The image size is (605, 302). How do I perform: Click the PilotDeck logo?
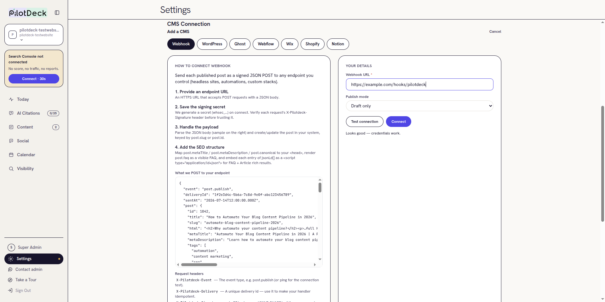[28, 13]
